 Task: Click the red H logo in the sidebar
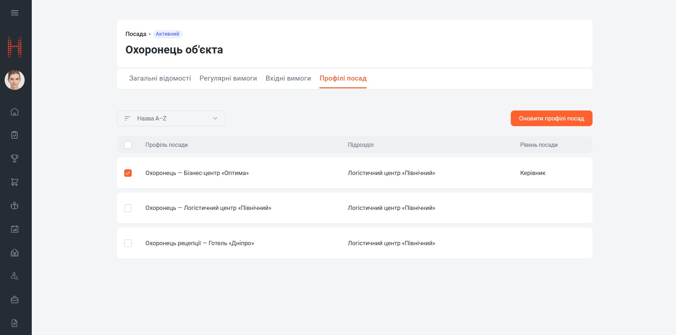[x=15, y=47]
